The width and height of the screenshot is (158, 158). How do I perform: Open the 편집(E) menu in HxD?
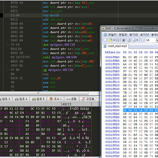pos(123,35)
